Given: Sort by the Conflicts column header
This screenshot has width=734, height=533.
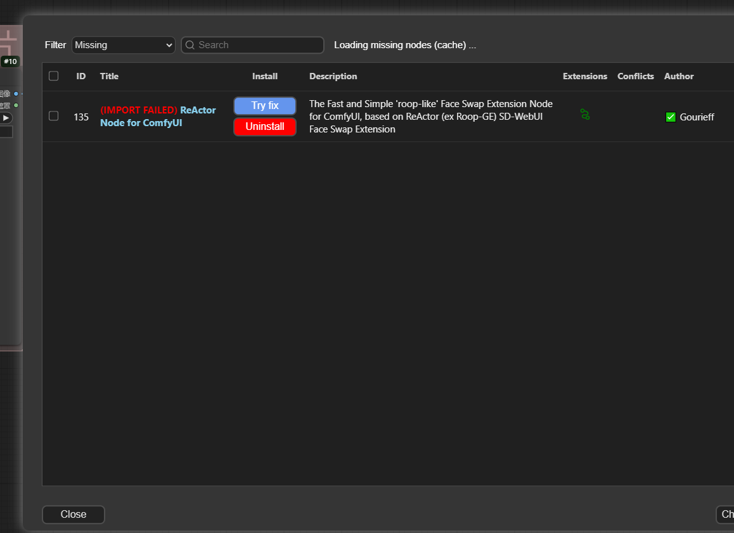Looking at the screenshot, I should 636,76.
